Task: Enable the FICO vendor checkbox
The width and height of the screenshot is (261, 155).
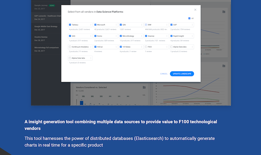Action: 146,47
